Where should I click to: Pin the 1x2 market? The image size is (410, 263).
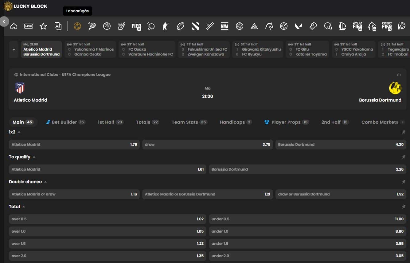point(404,132)
